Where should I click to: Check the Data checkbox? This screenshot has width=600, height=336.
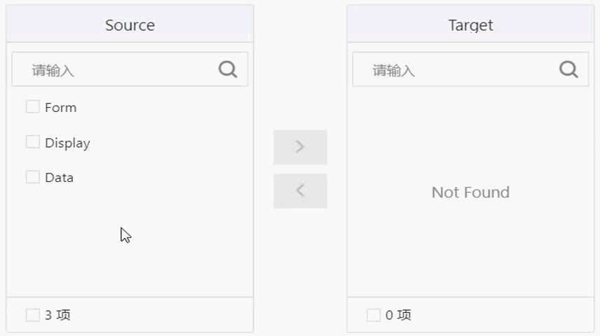[x=32, y=177]
